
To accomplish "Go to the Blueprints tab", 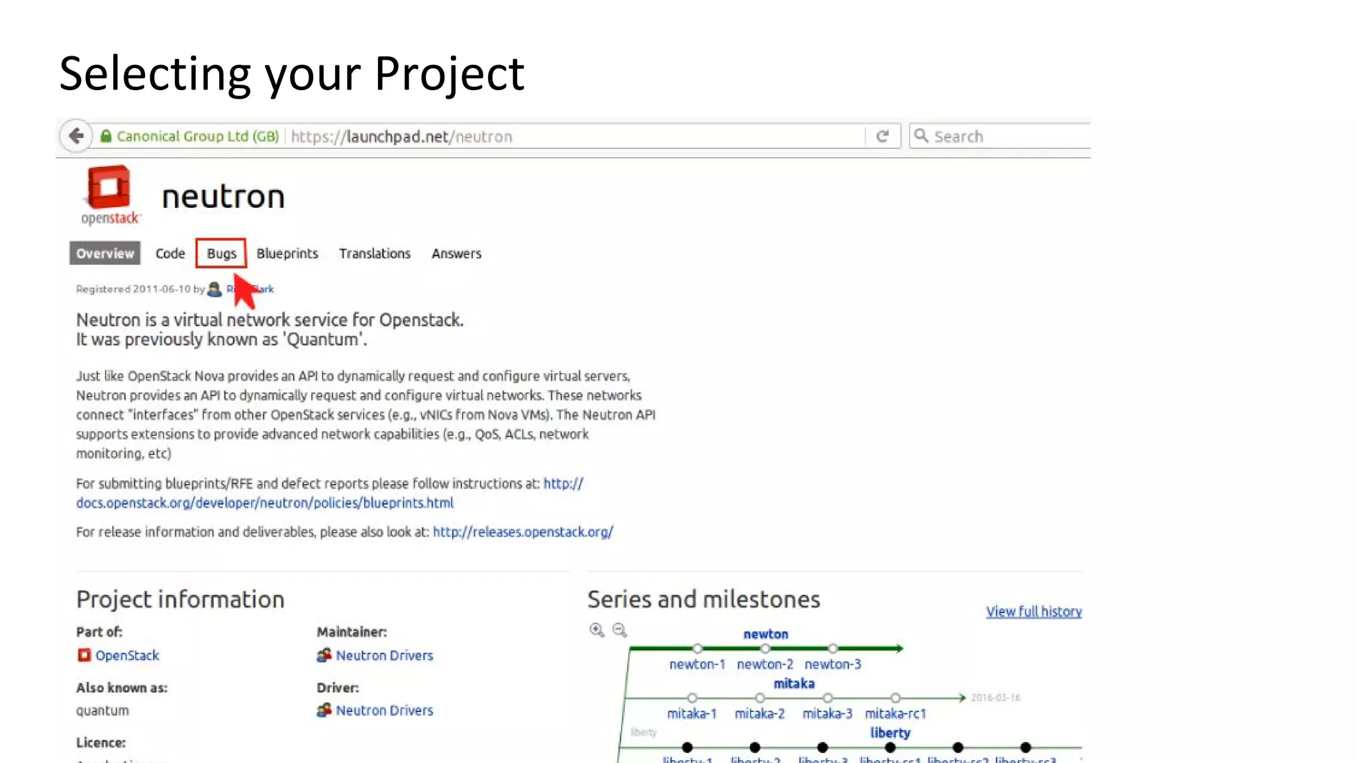I will click(287, 253).
